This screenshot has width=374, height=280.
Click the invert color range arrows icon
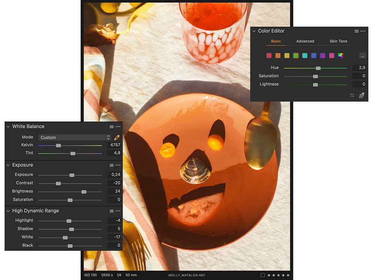[x=352, y=95]
